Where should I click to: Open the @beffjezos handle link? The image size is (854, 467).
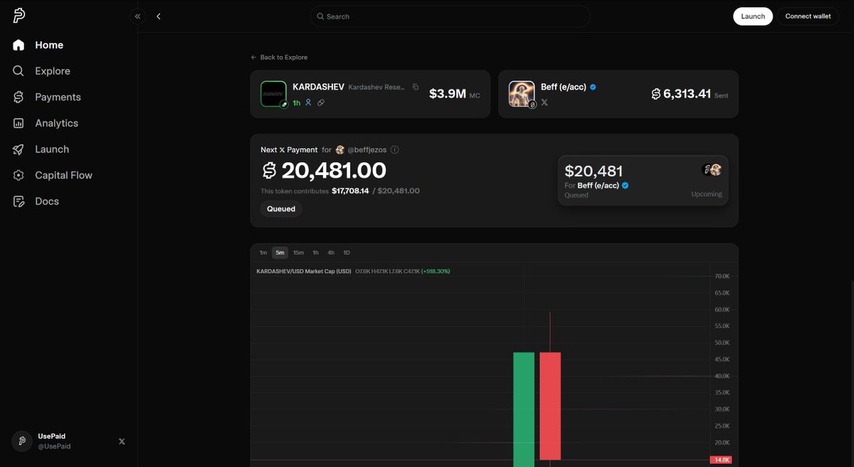pyautogui.click(x=367, y=150)
